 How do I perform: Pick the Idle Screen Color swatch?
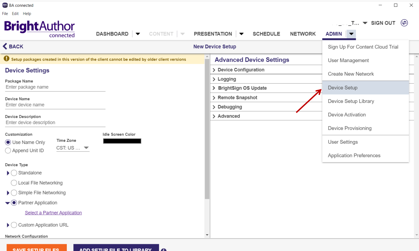(x=122, y=141)
